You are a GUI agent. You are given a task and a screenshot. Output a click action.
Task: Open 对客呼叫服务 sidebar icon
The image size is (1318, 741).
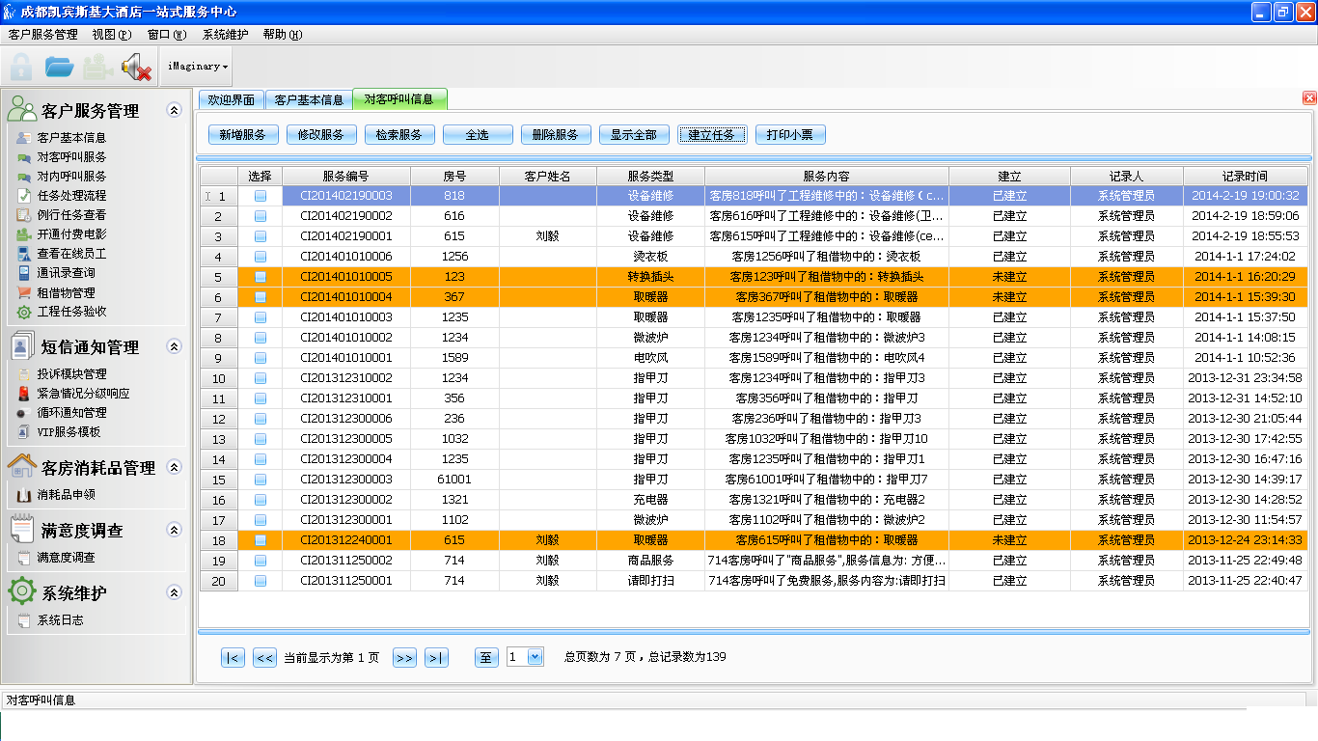pyautogui.click(x=23, y=157)
